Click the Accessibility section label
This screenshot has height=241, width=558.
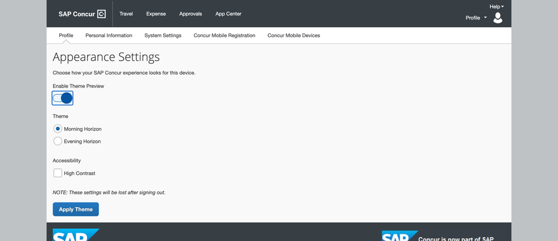tap(66, 161)
